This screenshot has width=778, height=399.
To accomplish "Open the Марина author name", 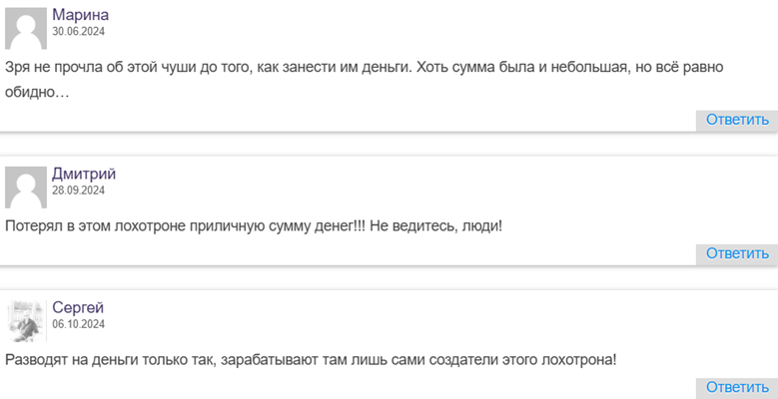I will click(80, 15).
